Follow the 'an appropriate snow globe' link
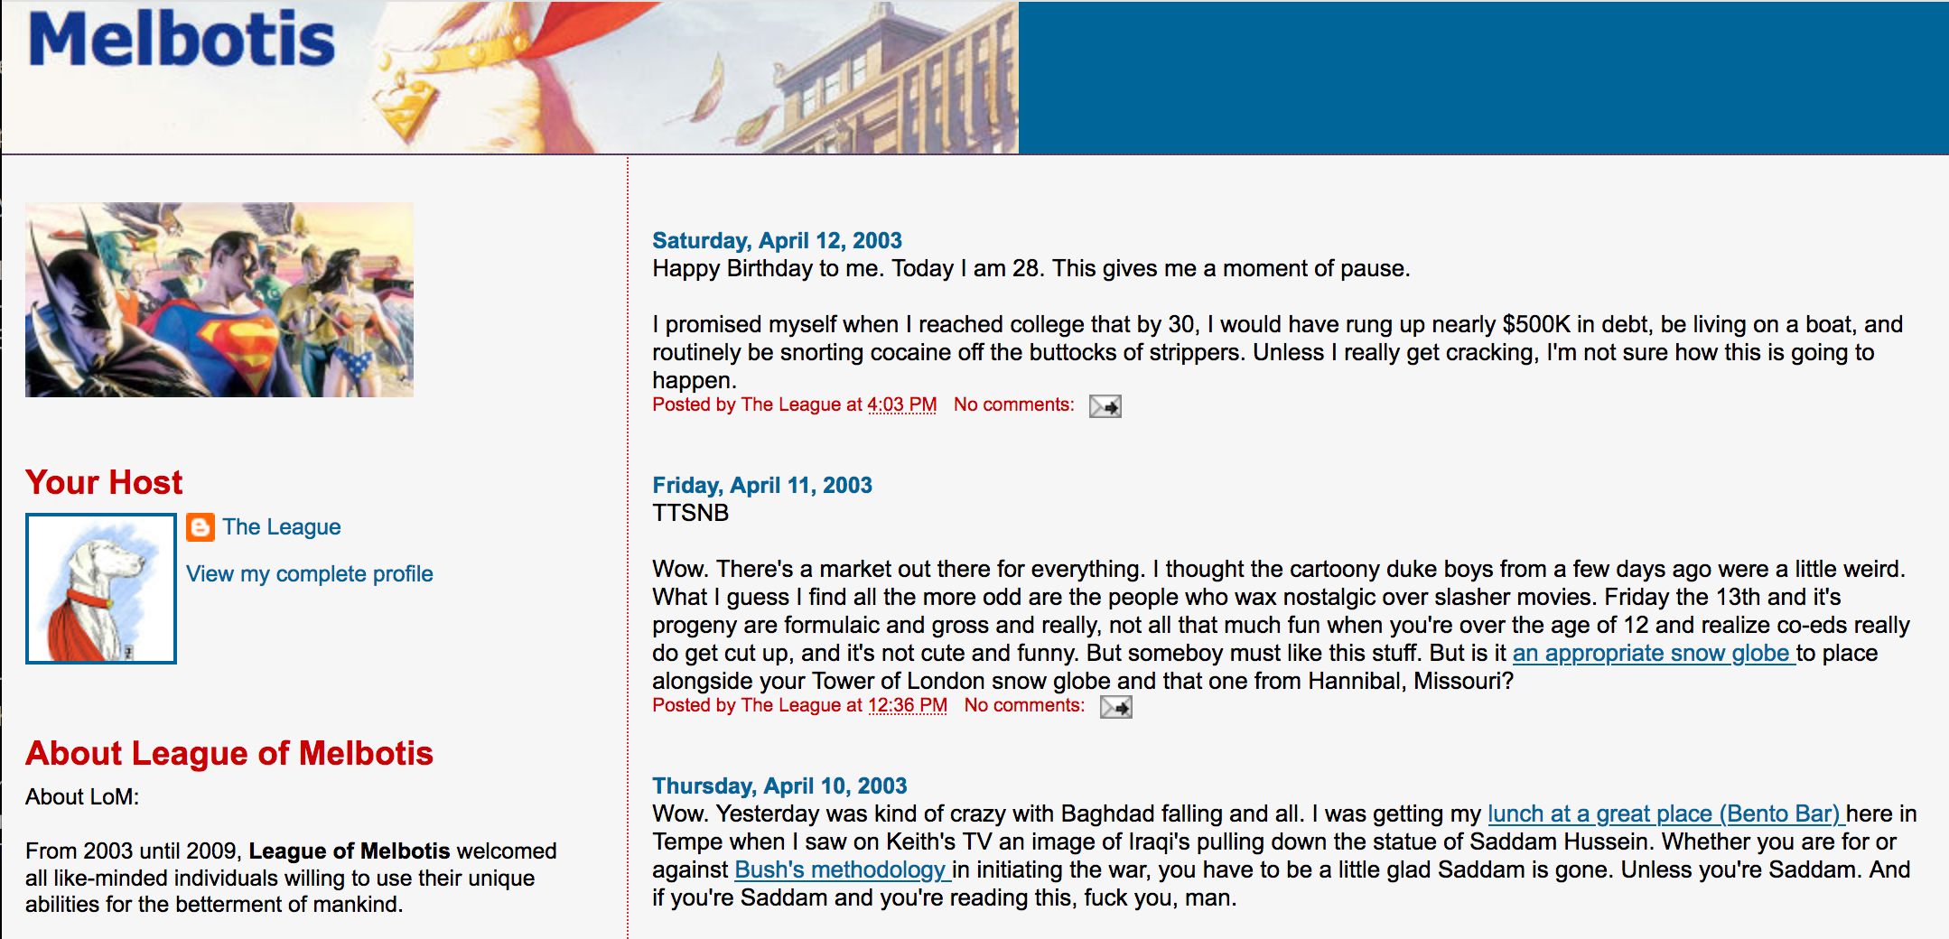Viewport: 1949px width, 939px height. 1653,653
